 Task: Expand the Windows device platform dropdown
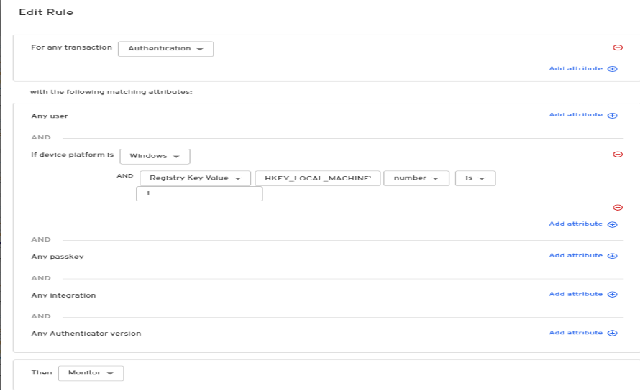point(155,156)
